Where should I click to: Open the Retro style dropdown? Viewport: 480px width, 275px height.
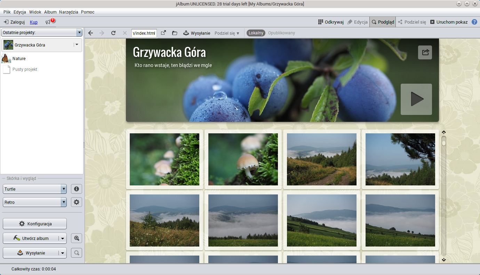(x=34, y=202)
